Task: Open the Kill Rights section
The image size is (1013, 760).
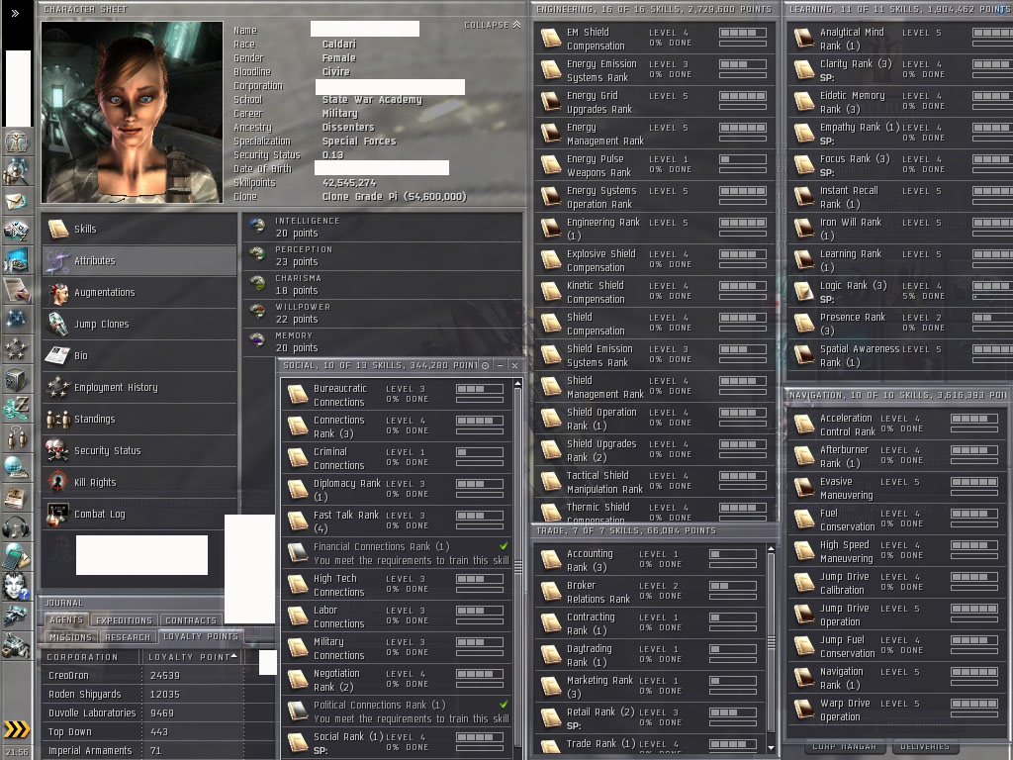Action: point(139,482)
